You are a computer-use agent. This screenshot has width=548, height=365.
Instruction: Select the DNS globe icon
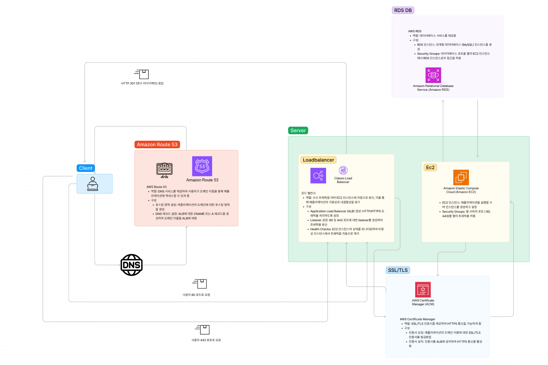coord(131,265)
